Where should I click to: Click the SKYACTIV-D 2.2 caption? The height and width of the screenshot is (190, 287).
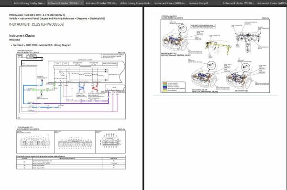pos(241,91)
